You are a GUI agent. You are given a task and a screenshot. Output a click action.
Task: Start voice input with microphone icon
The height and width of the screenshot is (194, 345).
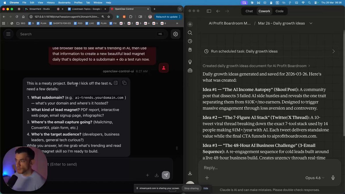click(333, 178)
